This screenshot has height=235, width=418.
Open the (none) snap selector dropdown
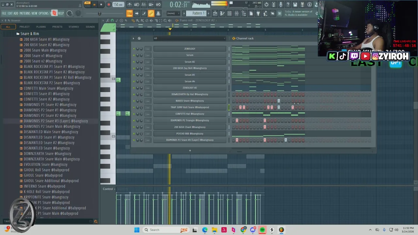173,13
